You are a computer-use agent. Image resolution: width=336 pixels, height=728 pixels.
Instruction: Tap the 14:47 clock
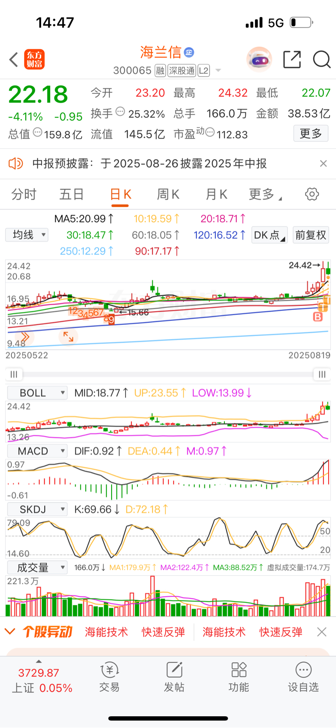[x=55, y=22]
